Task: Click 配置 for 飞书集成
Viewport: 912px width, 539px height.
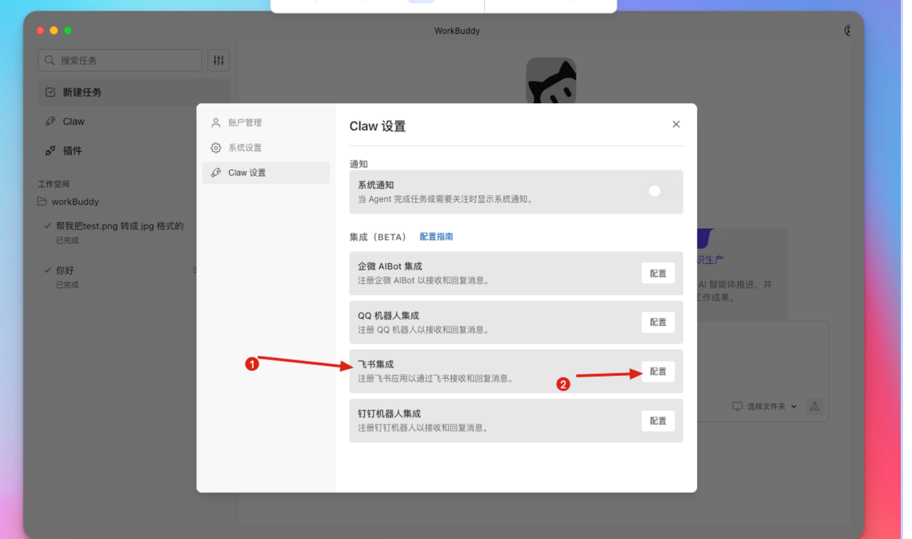Action: (x=658, y=371)
